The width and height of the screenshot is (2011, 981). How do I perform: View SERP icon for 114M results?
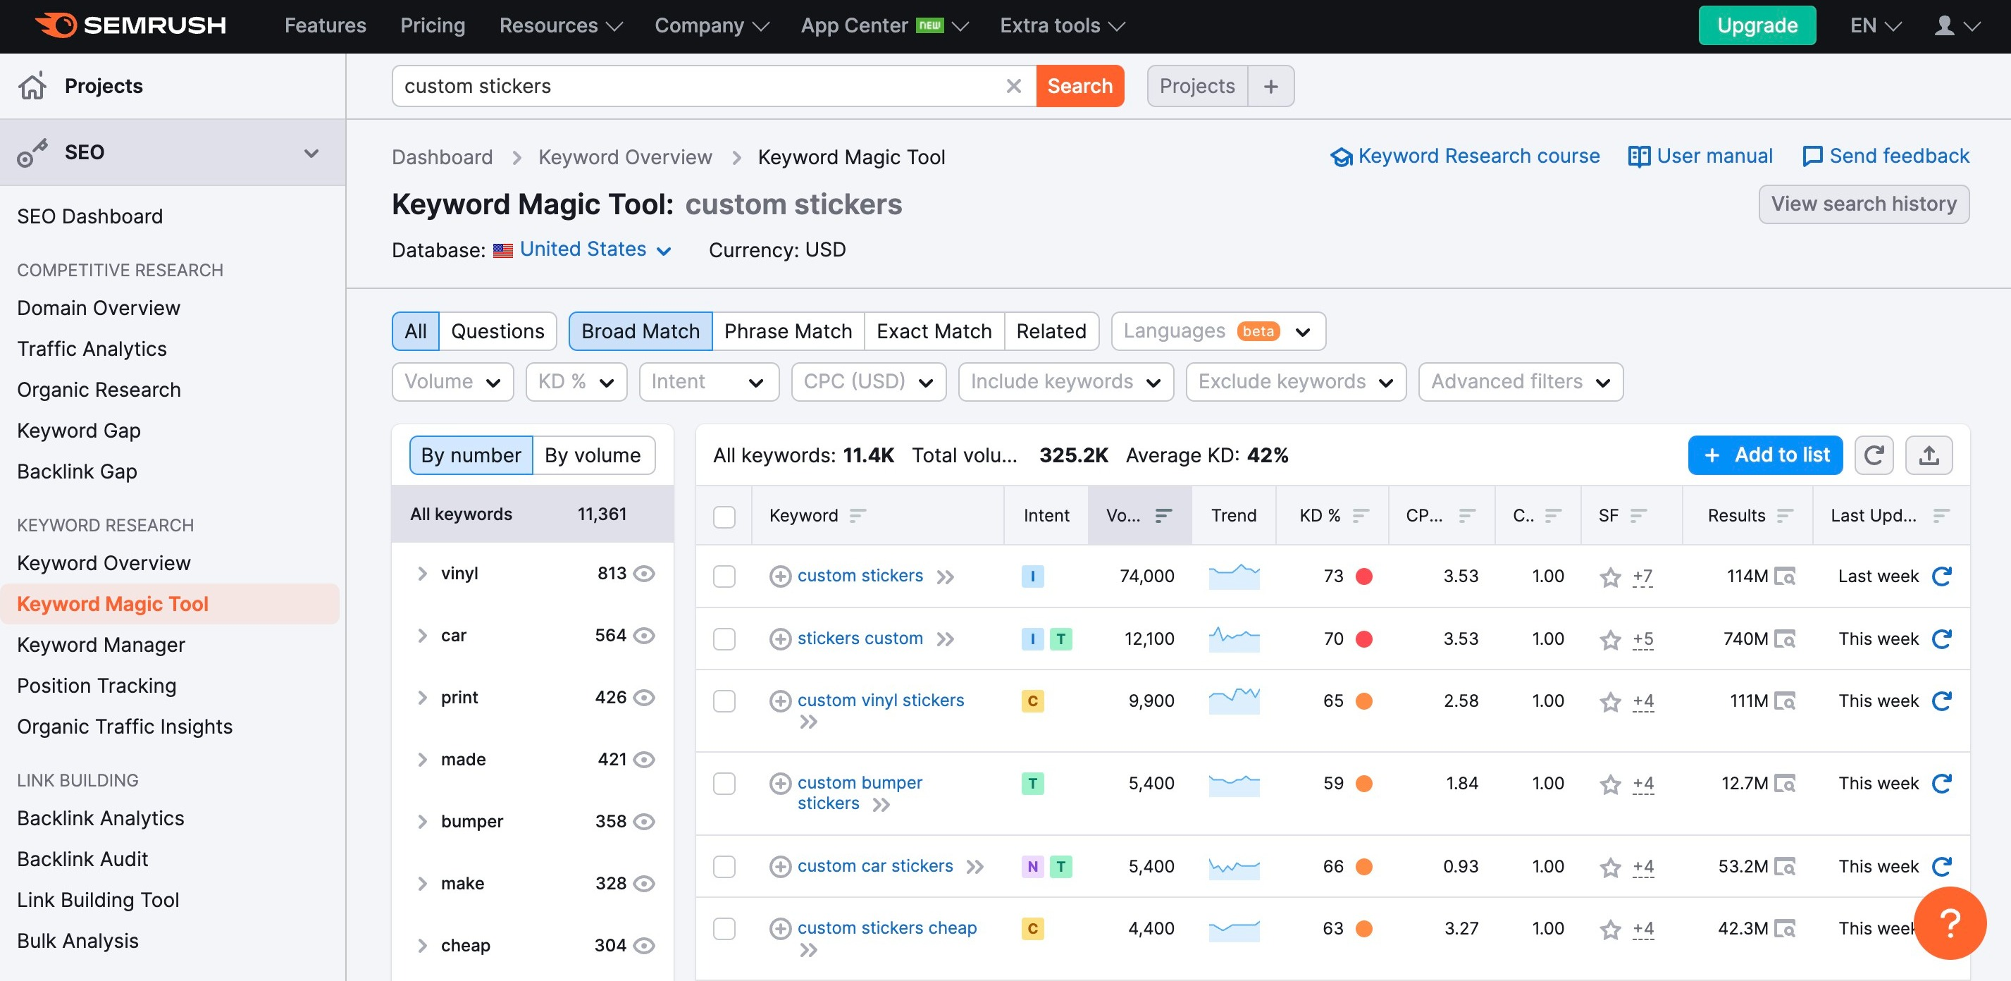click(1785, 576)
